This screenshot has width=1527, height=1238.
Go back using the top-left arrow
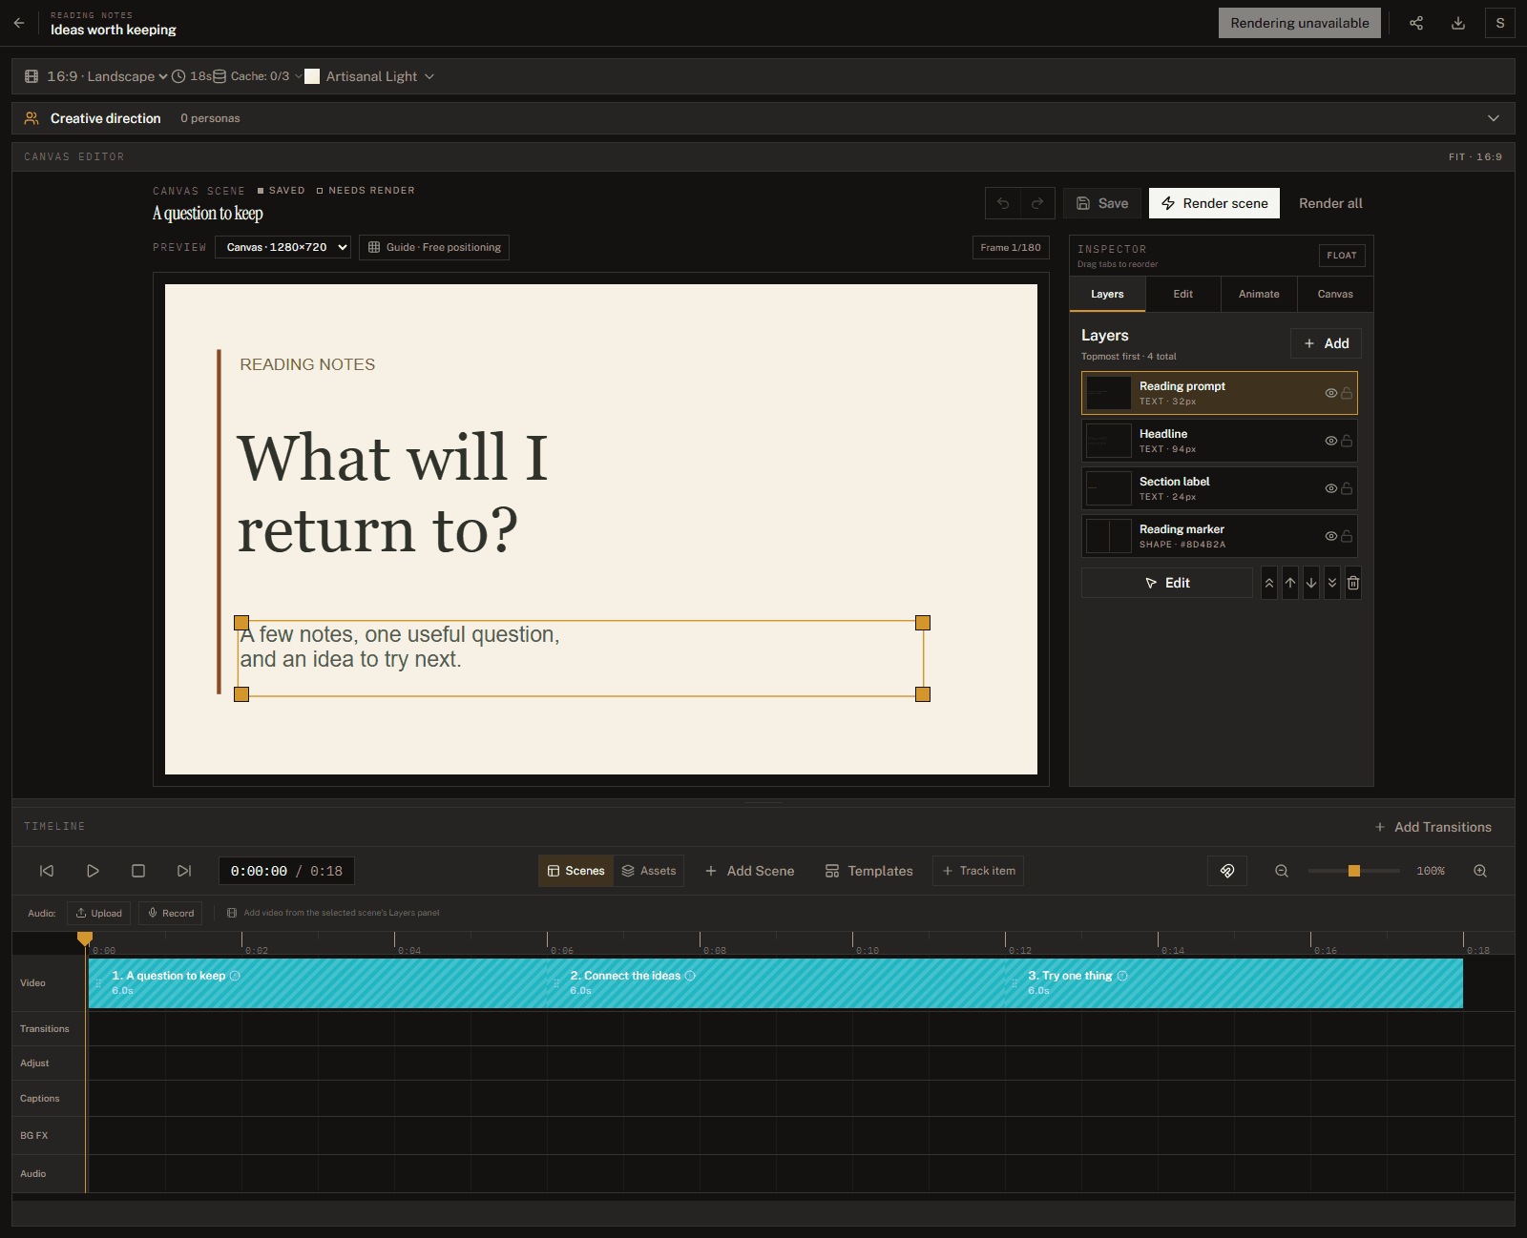19,23
